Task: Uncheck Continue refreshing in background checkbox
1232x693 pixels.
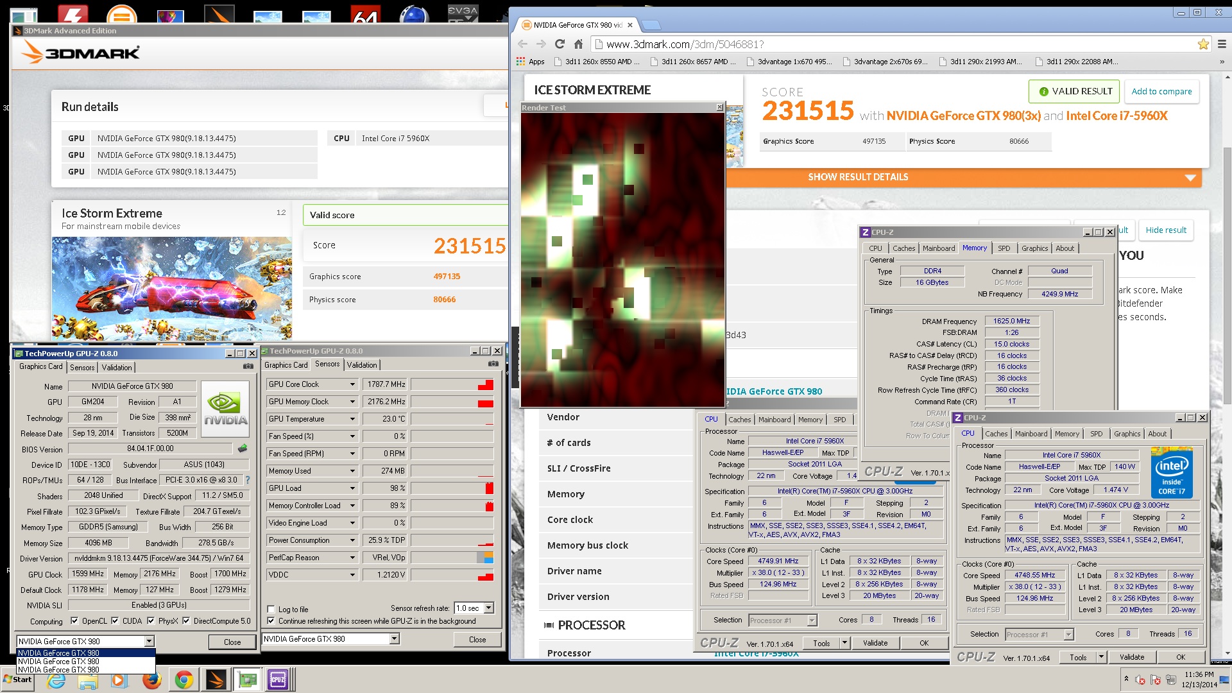Action: [271, 620]
